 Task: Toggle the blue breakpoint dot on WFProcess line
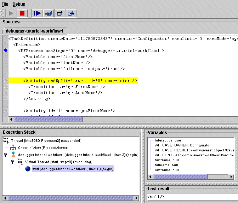pos(6,50)
